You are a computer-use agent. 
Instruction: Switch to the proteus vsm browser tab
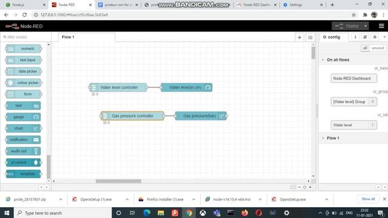[x=118, y=5]
